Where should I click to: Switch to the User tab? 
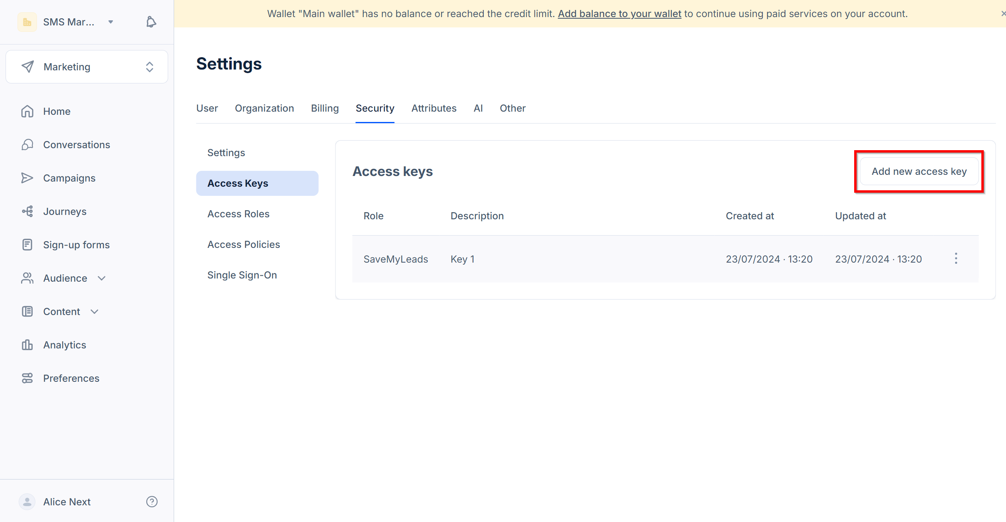tap(207, 108)
